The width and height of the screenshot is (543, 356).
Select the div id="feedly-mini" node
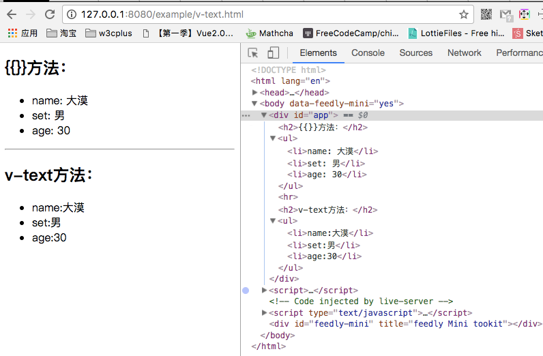(406, 324)
